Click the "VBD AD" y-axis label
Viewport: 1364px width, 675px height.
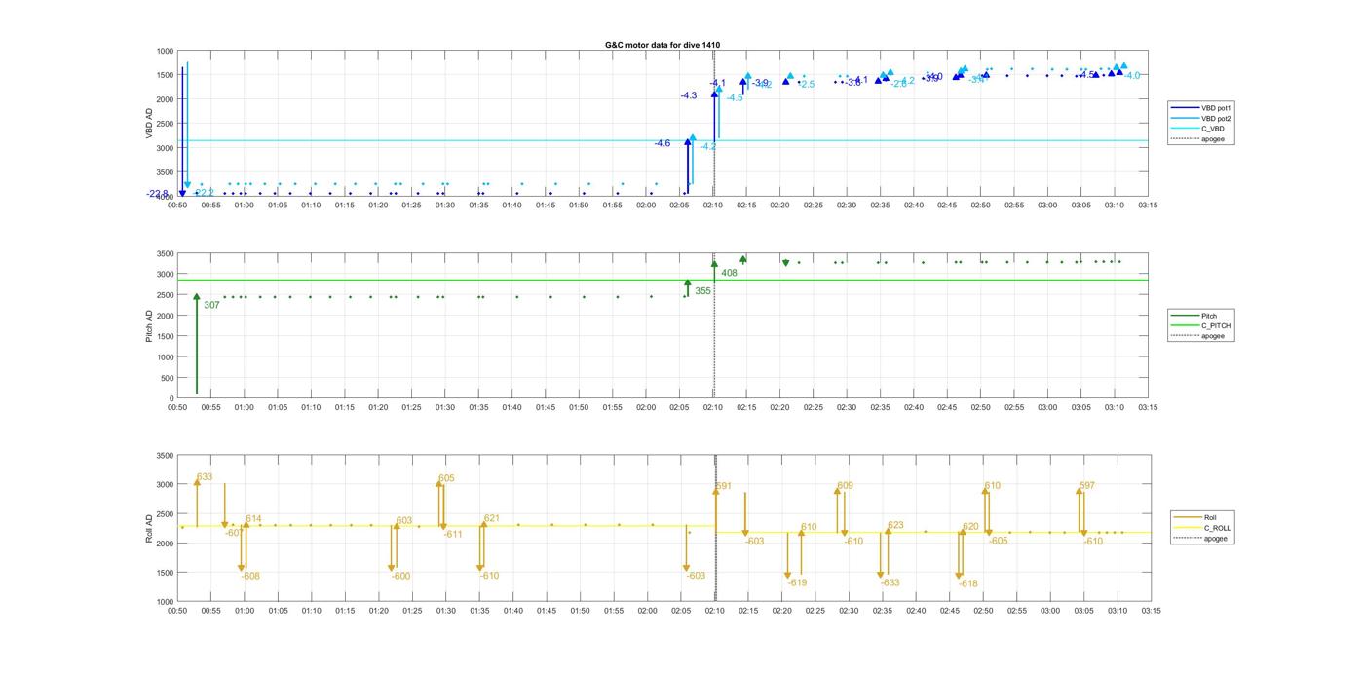[x=150, y=123]
